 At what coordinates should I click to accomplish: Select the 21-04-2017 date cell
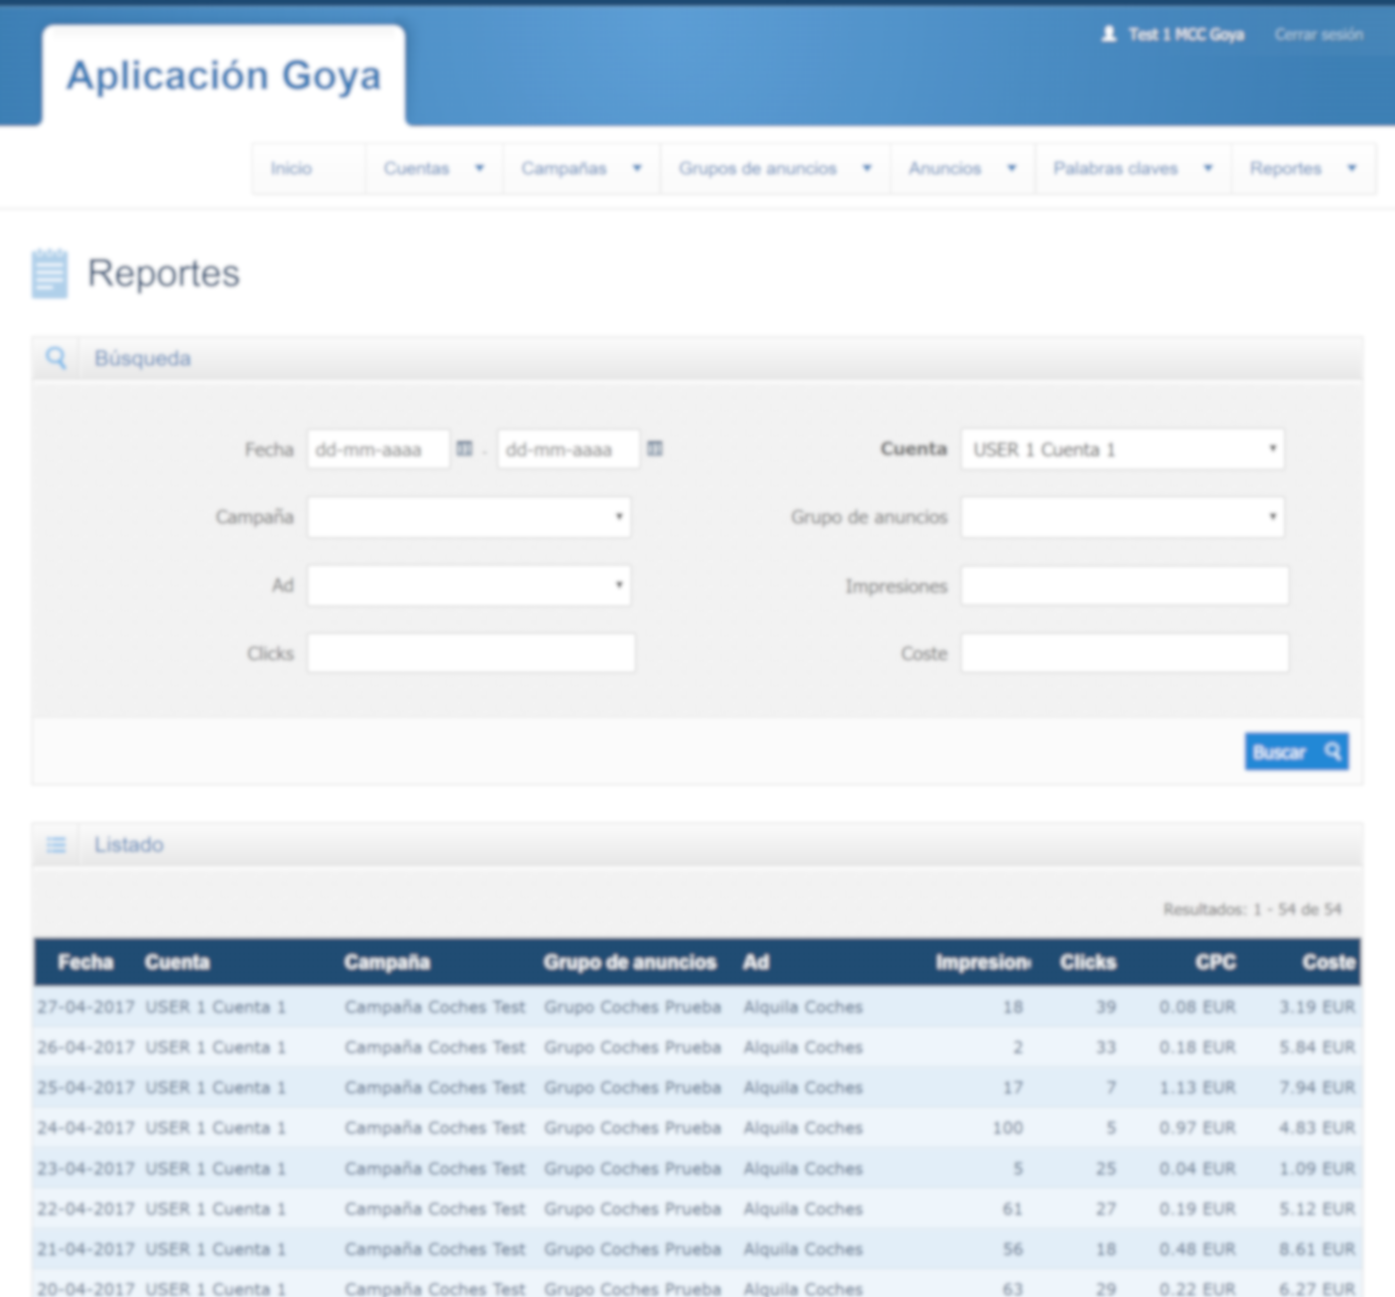tap(86, 1249)
